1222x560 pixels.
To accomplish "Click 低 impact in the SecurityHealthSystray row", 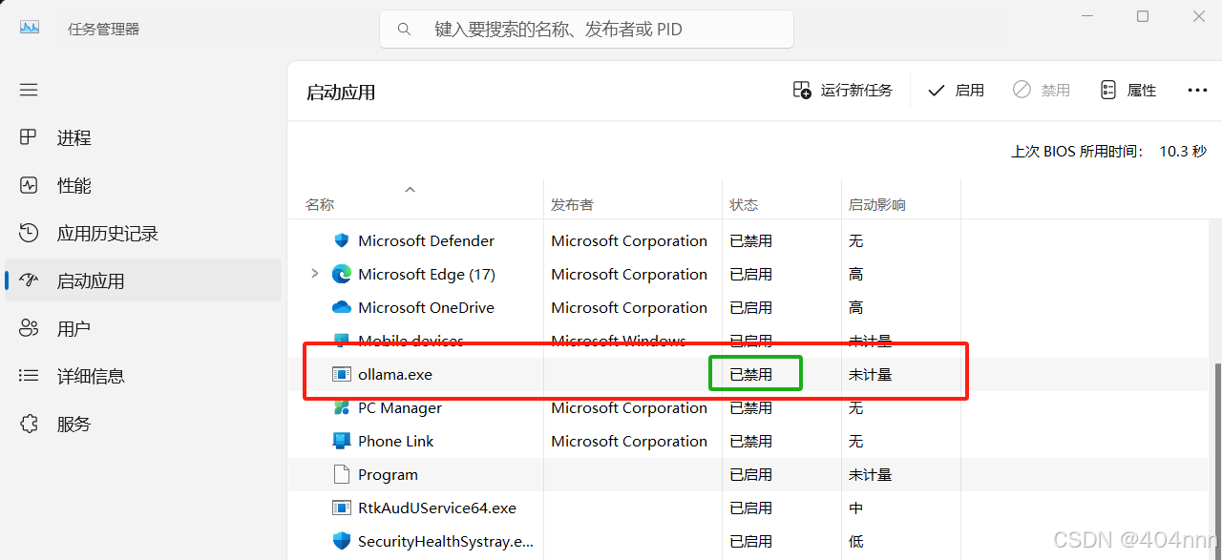I will click(x=855, y=541).
